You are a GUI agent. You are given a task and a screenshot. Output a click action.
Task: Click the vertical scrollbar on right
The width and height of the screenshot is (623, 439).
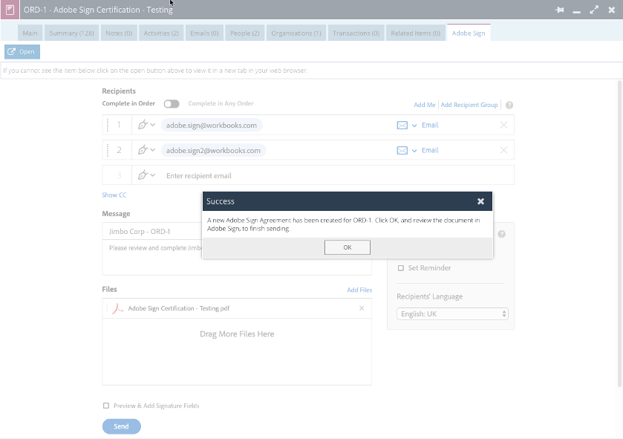coord(619,233)
